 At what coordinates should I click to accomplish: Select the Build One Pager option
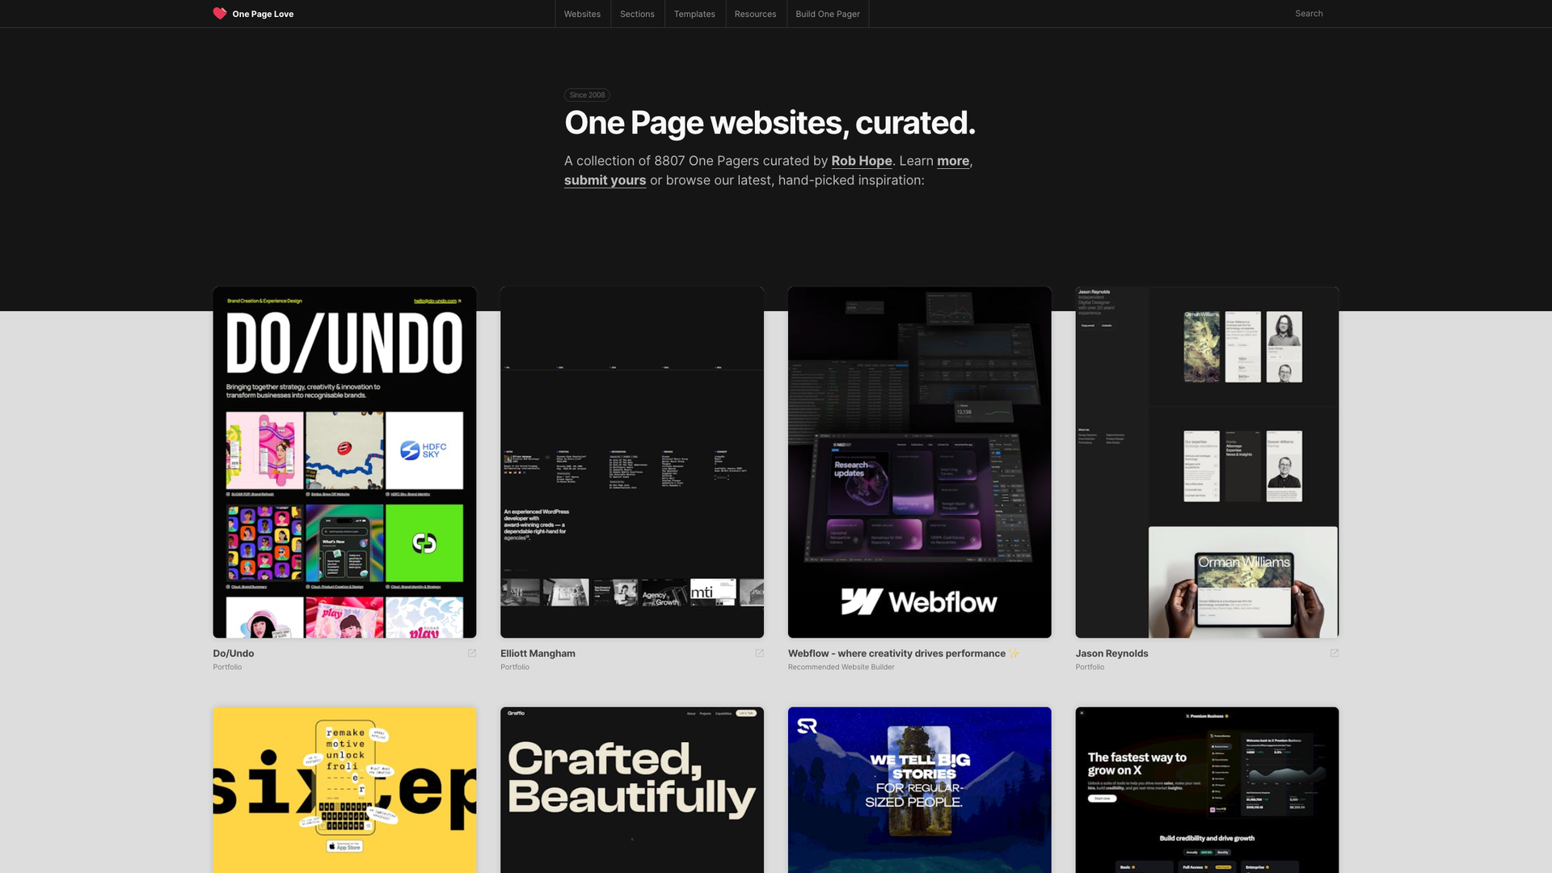(x=827, y=14)
